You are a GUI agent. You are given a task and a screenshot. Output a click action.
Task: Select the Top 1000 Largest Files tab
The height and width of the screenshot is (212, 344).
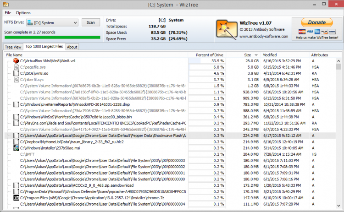tap(44, 46)
